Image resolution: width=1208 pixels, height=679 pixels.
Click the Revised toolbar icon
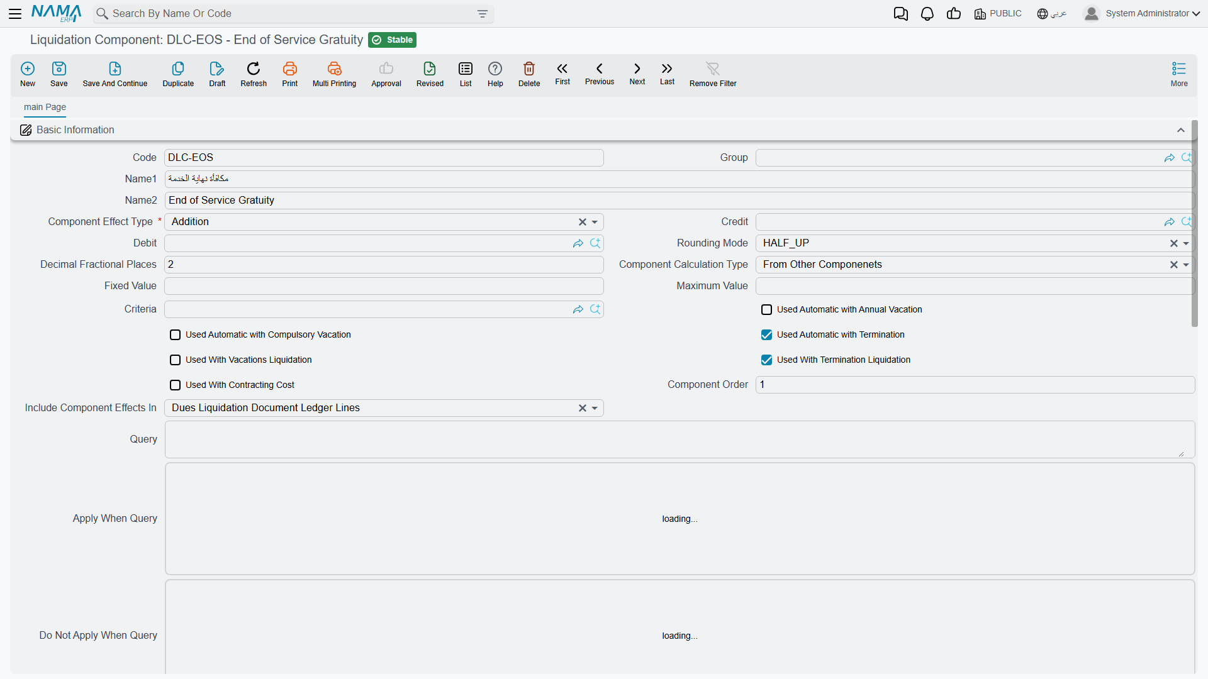430,69
